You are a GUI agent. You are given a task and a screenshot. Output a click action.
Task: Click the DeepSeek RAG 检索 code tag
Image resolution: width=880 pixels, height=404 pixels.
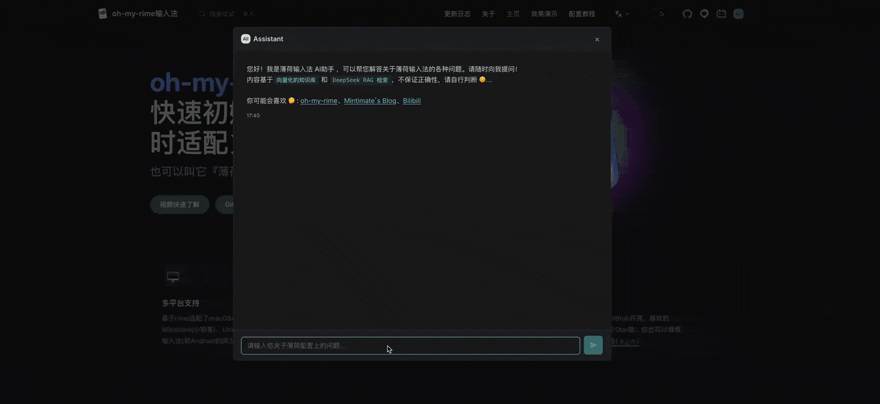tap(360, 80)
